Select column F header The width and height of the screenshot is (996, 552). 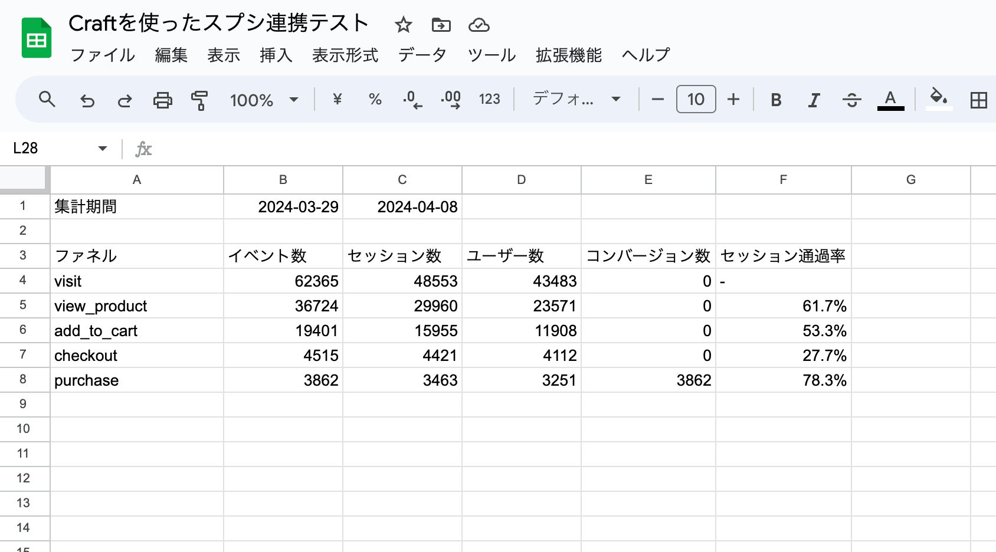pyautogui.click(x=783, y=180)
